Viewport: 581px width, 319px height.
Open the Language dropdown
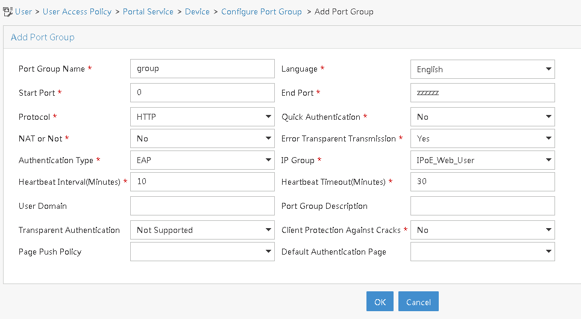point(482,69)
